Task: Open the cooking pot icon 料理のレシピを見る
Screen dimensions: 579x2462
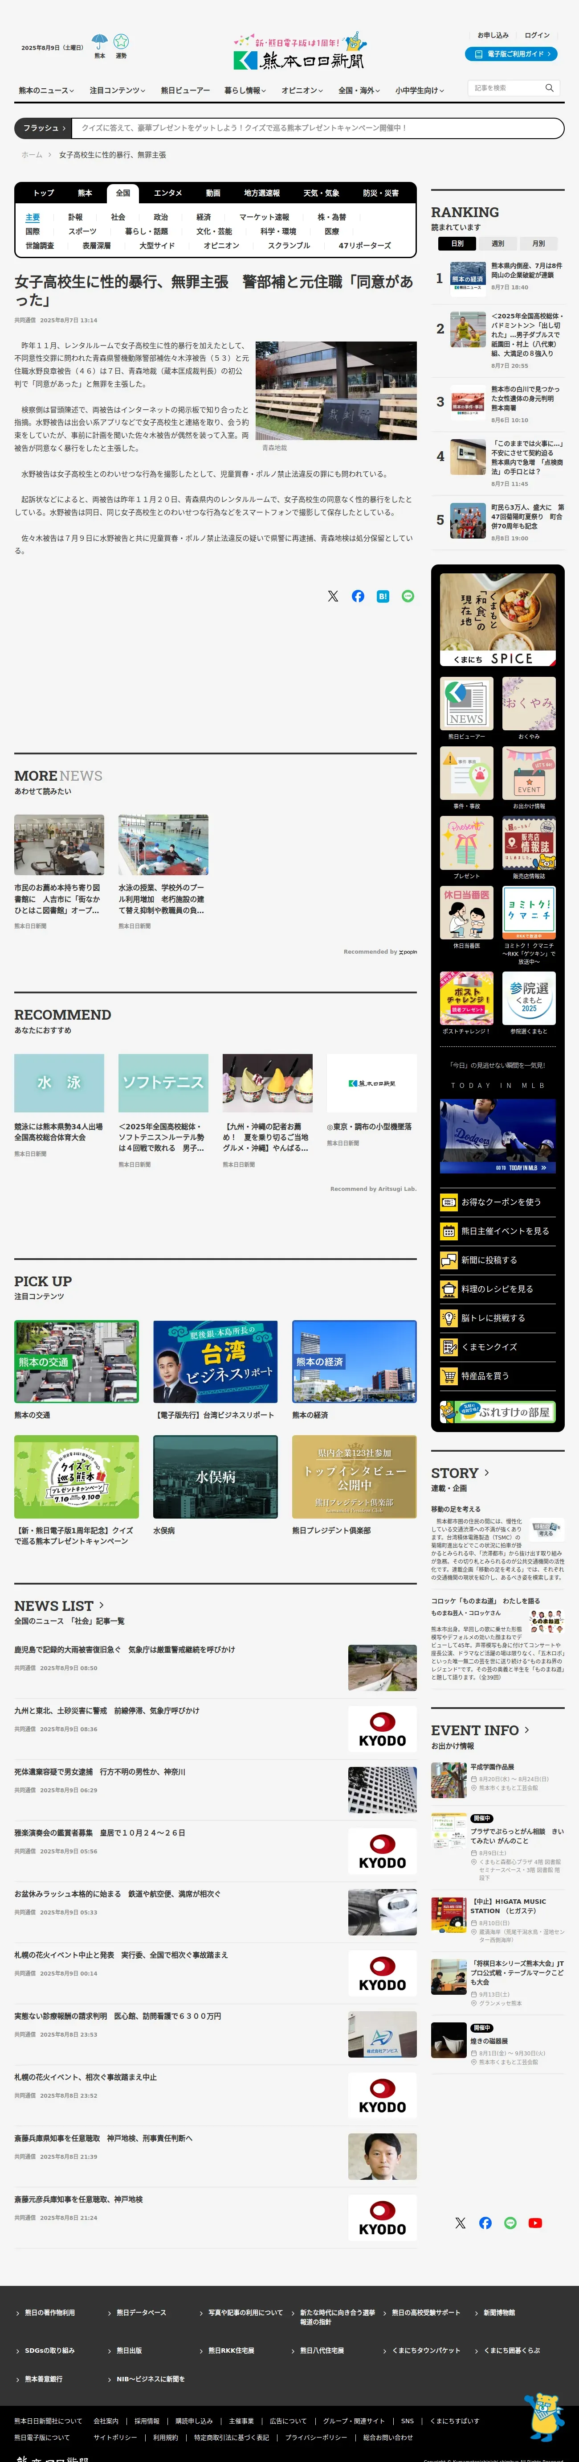Action: pyautogui.click(x=448, y=1289)
